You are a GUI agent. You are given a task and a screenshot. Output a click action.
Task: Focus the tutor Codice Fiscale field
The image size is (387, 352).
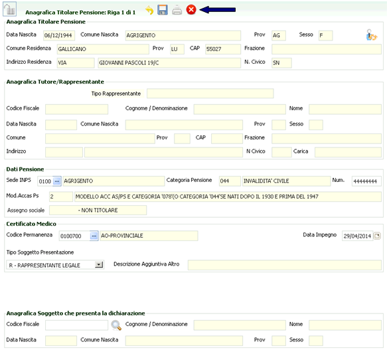[76, 109]
